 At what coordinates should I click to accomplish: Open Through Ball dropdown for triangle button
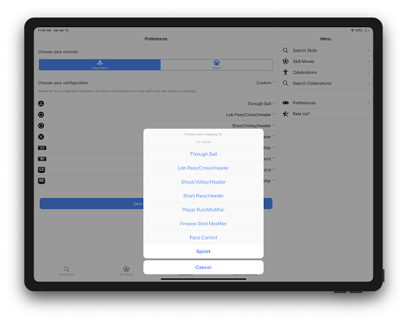click(261, 103)
